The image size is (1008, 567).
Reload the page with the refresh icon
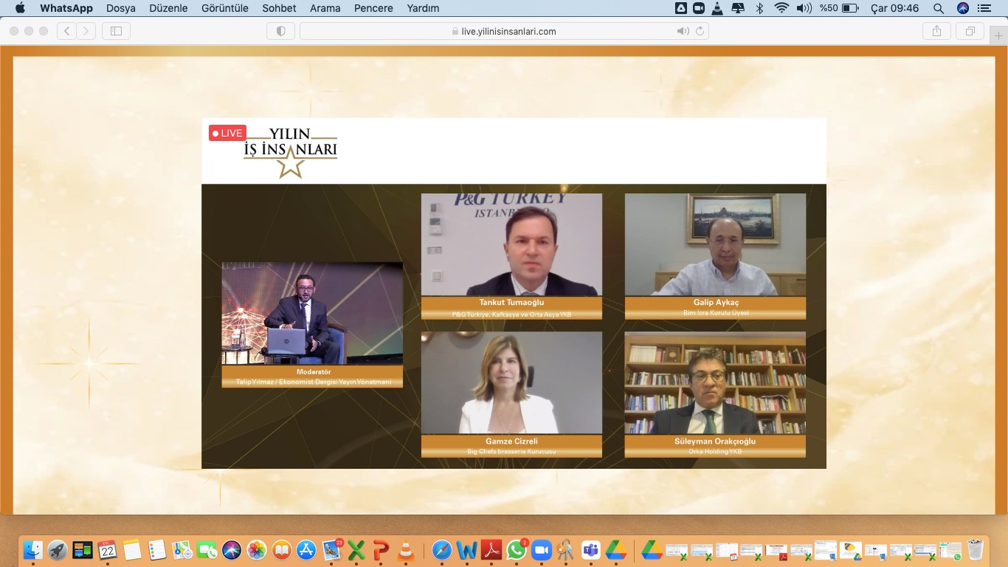(x=700, y=31)
